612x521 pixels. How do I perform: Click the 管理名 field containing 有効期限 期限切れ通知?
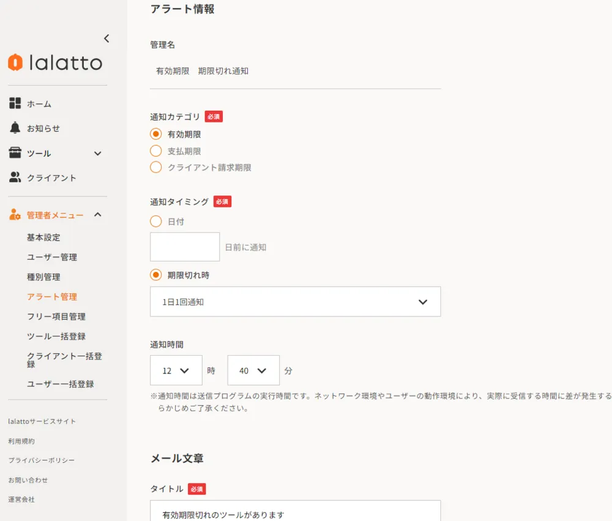296,71
